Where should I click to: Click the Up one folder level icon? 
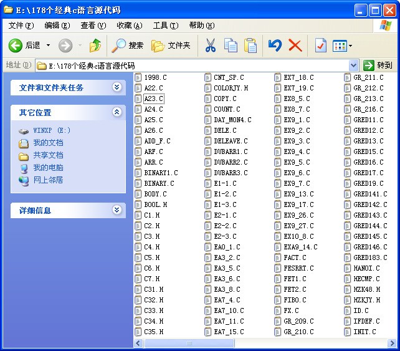[x=95, y=46]
